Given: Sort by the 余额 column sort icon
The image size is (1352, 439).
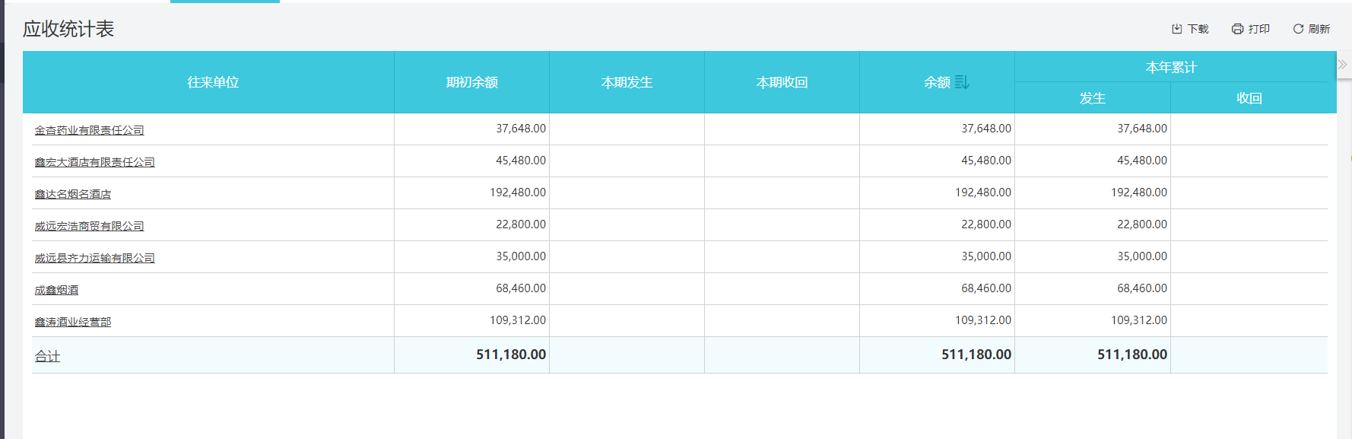Looking at the screenshot, I should [962, 82].
